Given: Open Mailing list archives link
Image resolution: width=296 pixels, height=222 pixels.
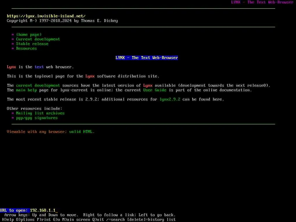Looking at the screenshot, I should coord(40,113).
